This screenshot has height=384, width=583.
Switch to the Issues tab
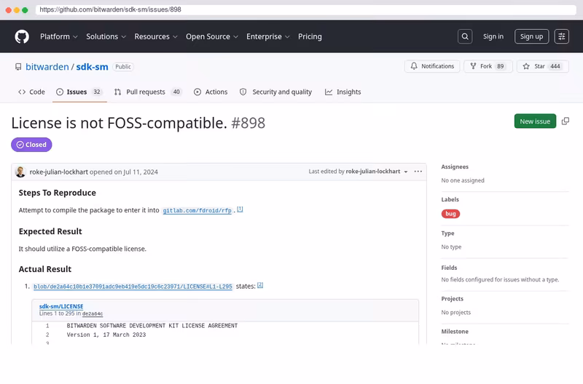[x=79, y=92]
